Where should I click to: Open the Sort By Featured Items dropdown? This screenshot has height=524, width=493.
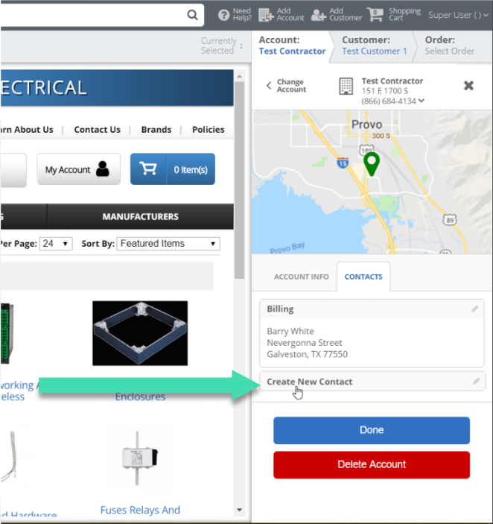pos(168,244)
